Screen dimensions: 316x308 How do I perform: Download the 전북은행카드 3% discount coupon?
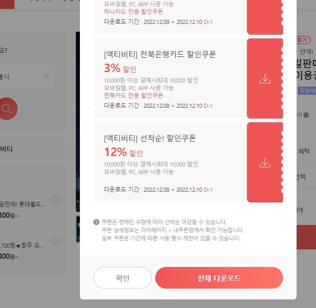(x=265, y=78)
